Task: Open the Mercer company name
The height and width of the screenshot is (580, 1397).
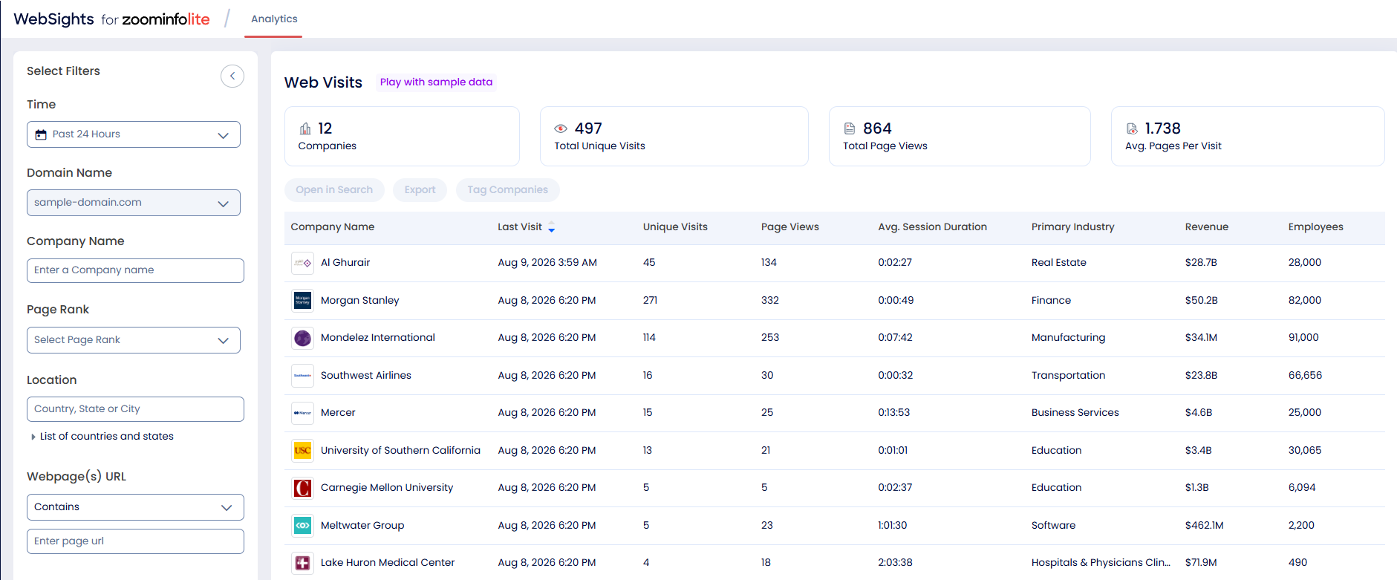Action: tap(338, 413)
